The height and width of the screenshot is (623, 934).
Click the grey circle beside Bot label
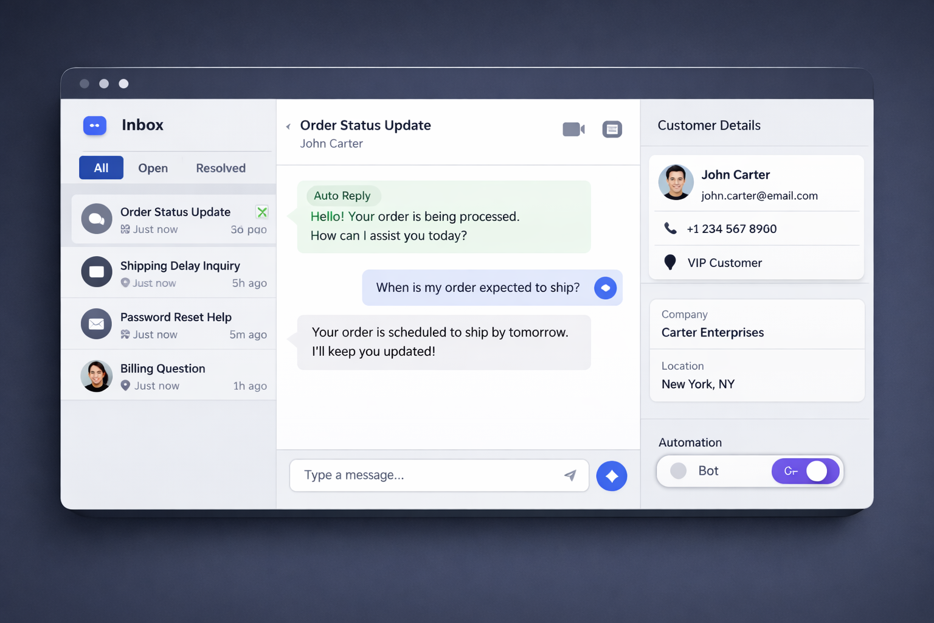679,471
